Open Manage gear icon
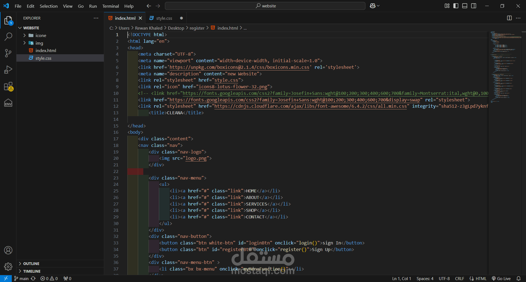This screenshot has height=282, width=526. point(8,266)
